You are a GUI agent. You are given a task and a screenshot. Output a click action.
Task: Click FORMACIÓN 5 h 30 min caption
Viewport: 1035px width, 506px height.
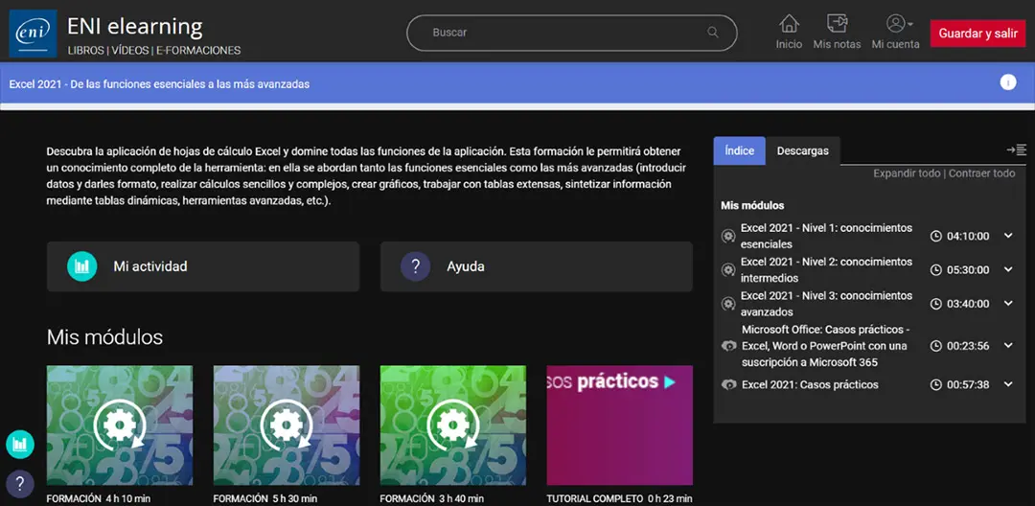click(265, 498)
